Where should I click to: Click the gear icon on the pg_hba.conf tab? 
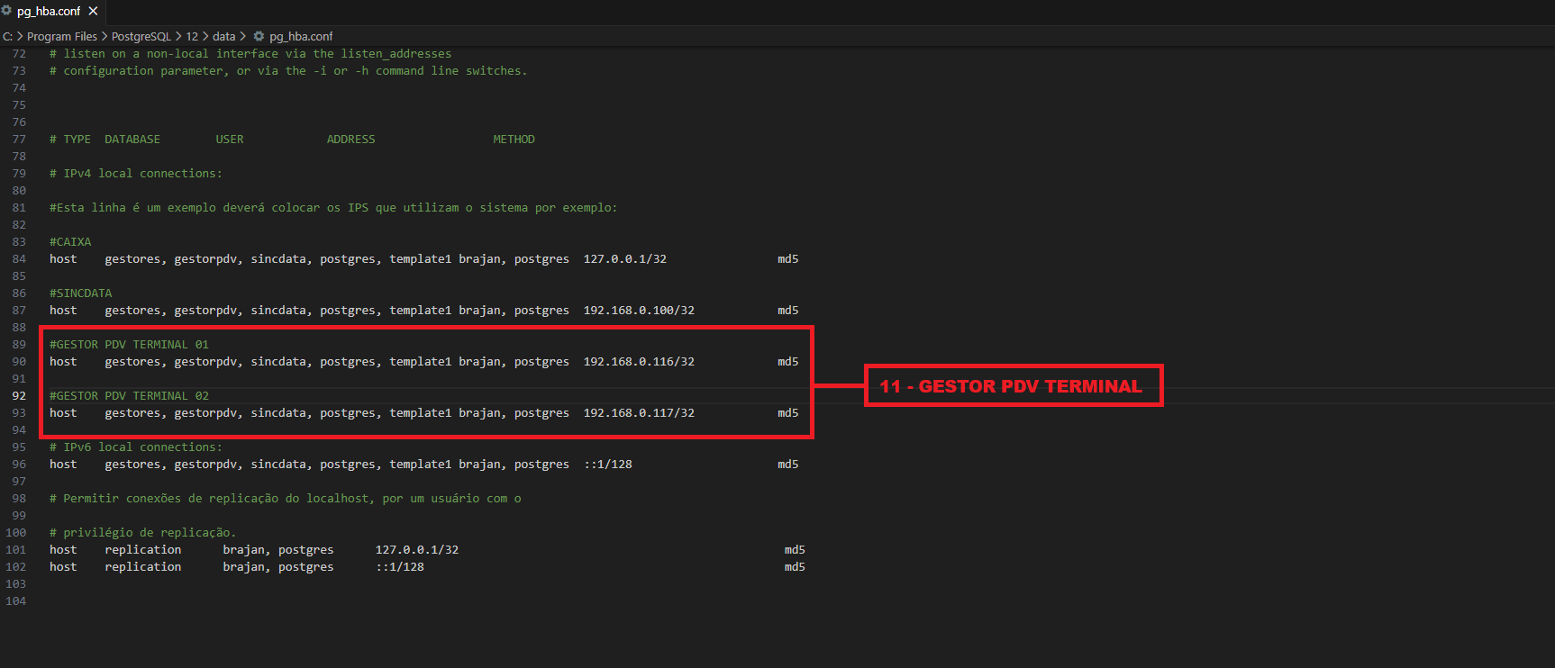click(6, 11)
